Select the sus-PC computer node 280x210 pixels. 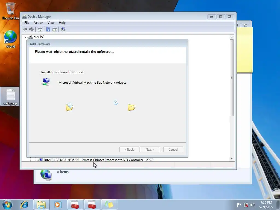point(39,37)
